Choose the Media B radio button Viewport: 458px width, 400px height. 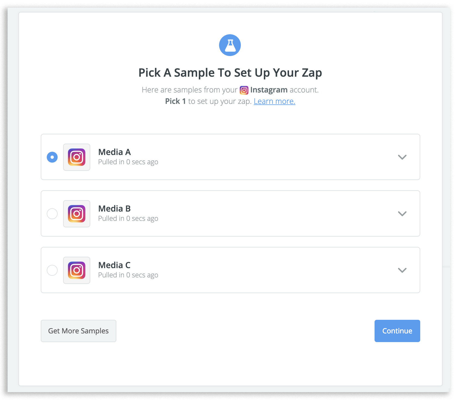click(x=52, y=214)
